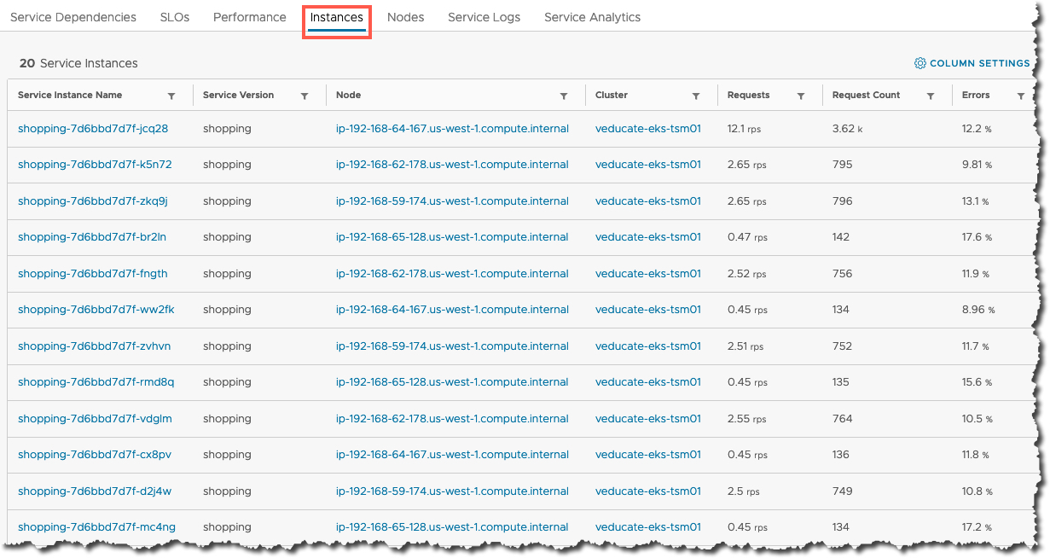Open the filter for Service Instance Name column
Image resolution: width=1050 pixels, height=558 pixels.
[x=171, y=96]
